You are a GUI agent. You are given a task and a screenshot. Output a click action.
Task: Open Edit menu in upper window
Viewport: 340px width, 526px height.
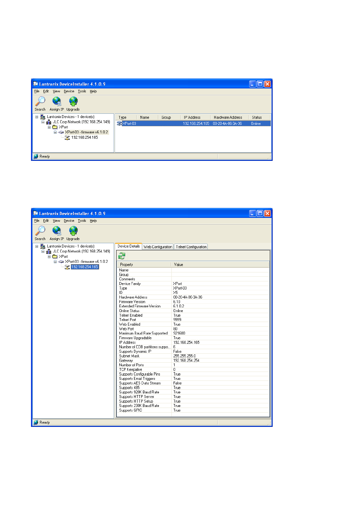click(46, 91)
